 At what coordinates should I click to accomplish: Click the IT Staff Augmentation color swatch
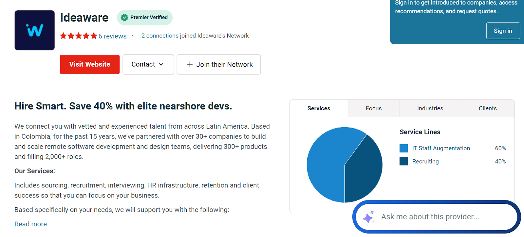click(x=404, y=148)
